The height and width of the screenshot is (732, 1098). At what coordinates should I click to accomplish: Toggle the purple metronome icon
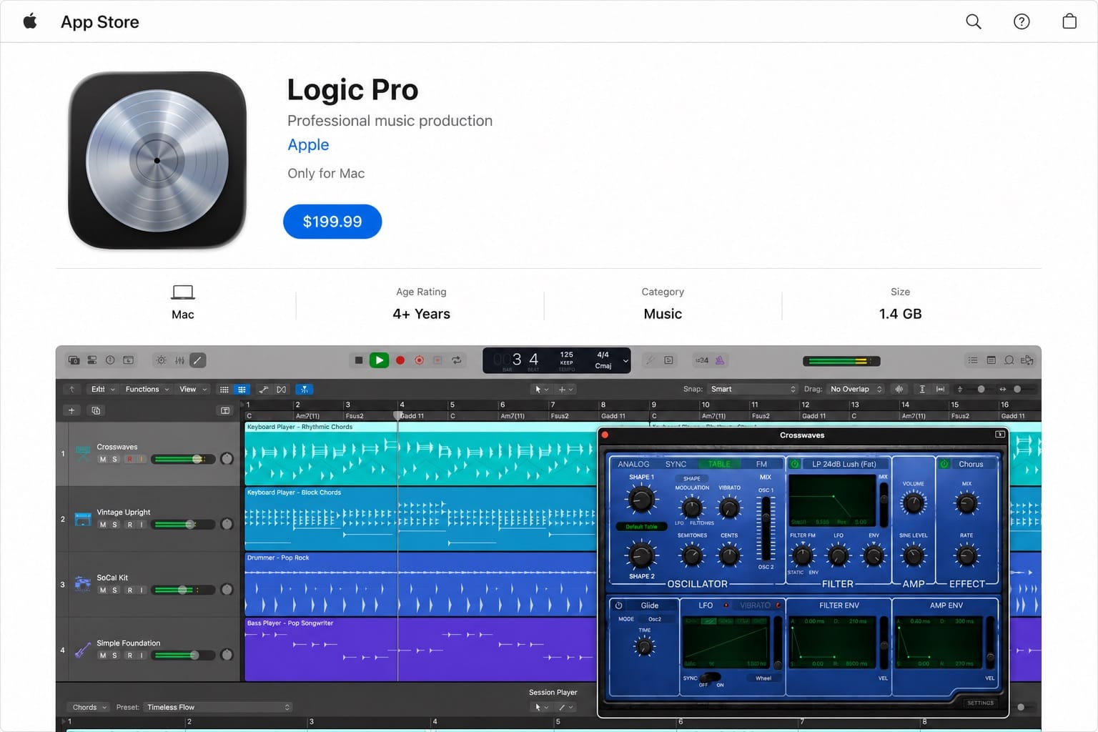click(720, 360)
